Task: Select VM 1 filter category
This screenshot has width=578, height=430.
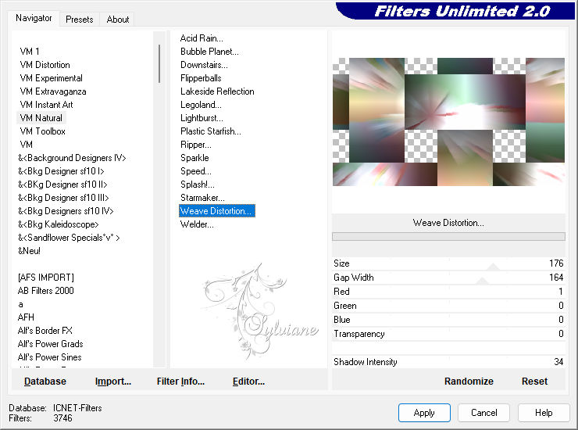Action: coord(30,52)
